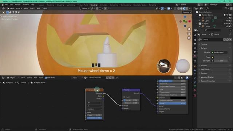
Task: Open the World properties tab icon
Action: [195, 56]
